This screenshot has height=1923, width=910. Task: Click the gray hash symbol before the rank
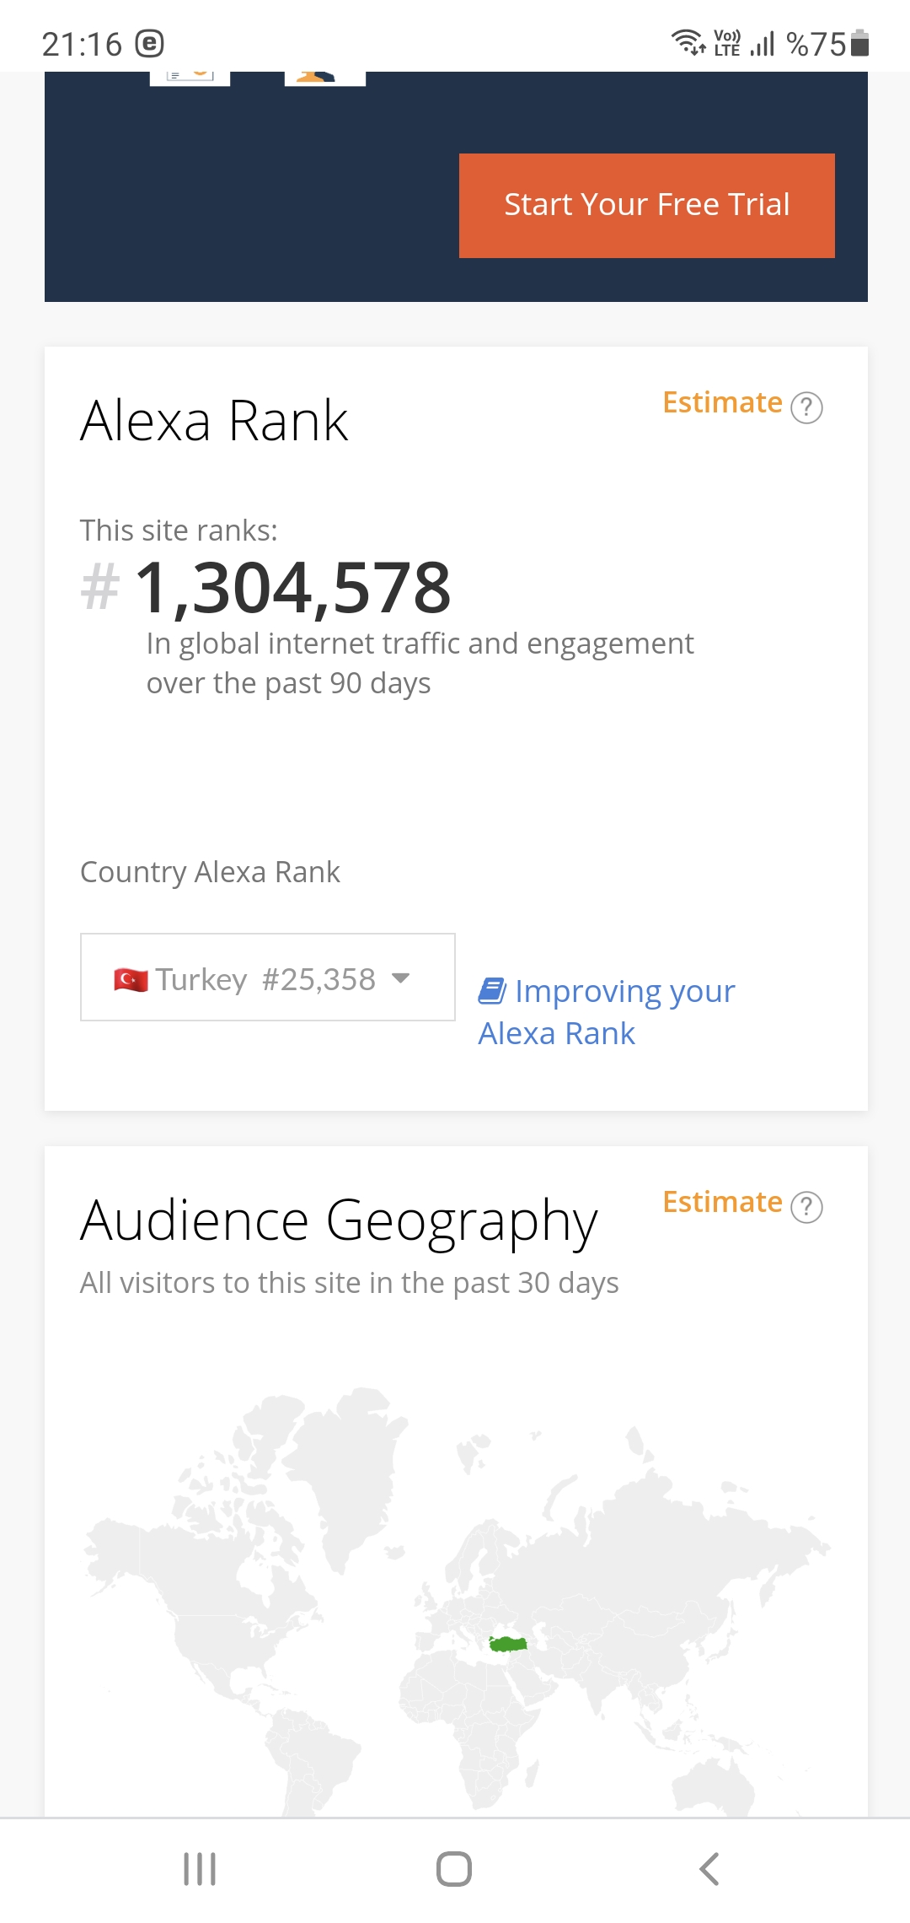click(100, 587)
